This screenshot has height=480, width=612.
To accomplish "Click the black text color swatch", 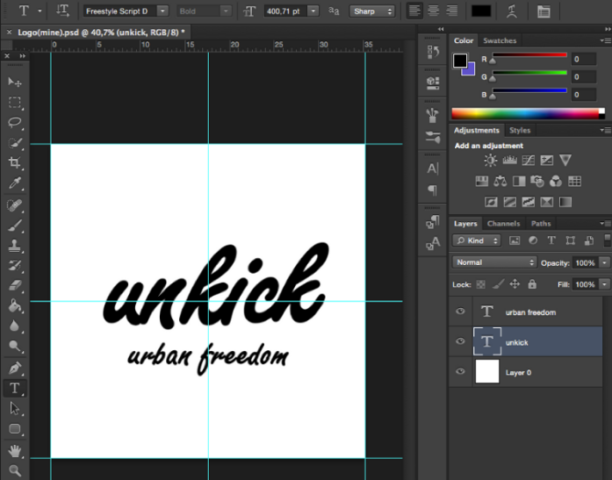I will [481, 11].
